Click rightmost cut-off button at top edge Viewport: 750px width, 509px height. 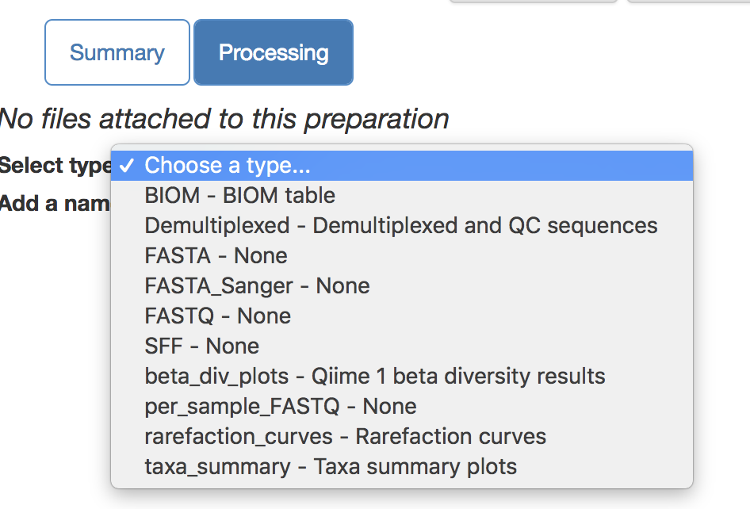point(688,2)
